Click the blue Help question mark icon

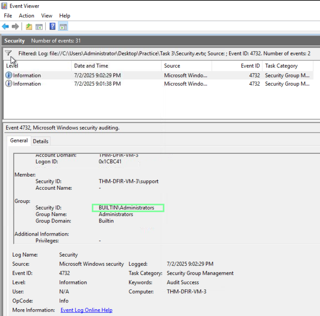52,27
